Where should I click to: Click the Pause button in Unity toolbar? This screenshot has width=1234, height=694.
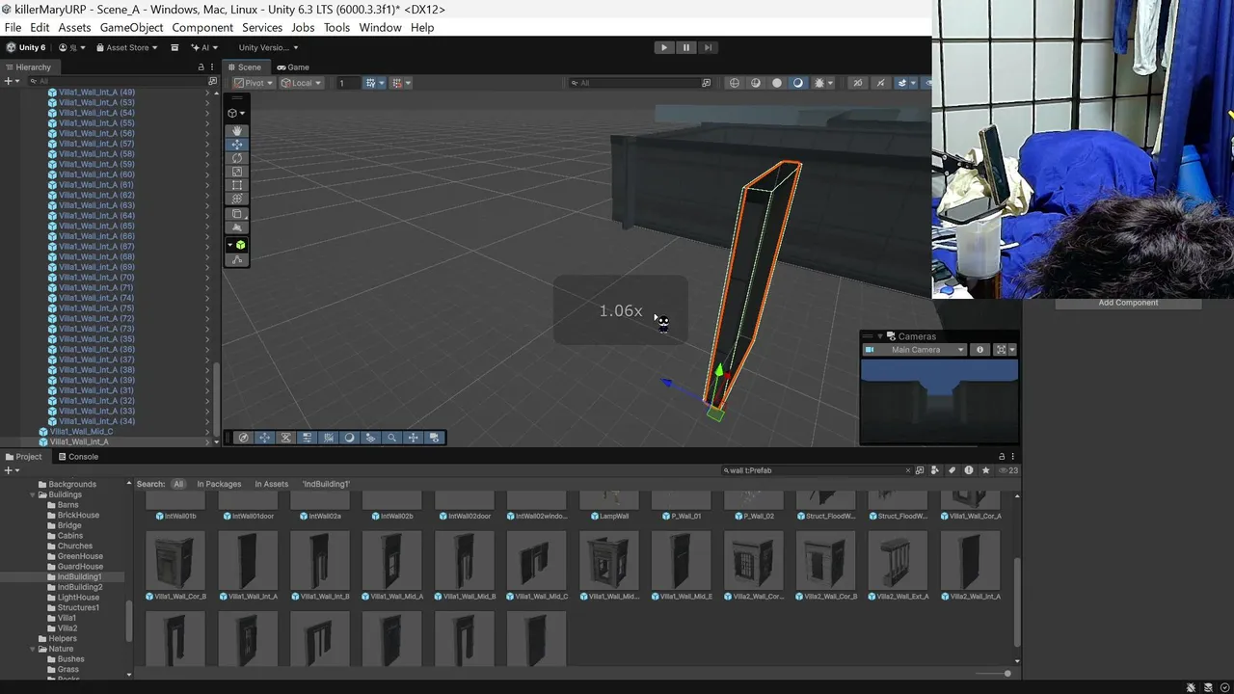pos(686,47)
